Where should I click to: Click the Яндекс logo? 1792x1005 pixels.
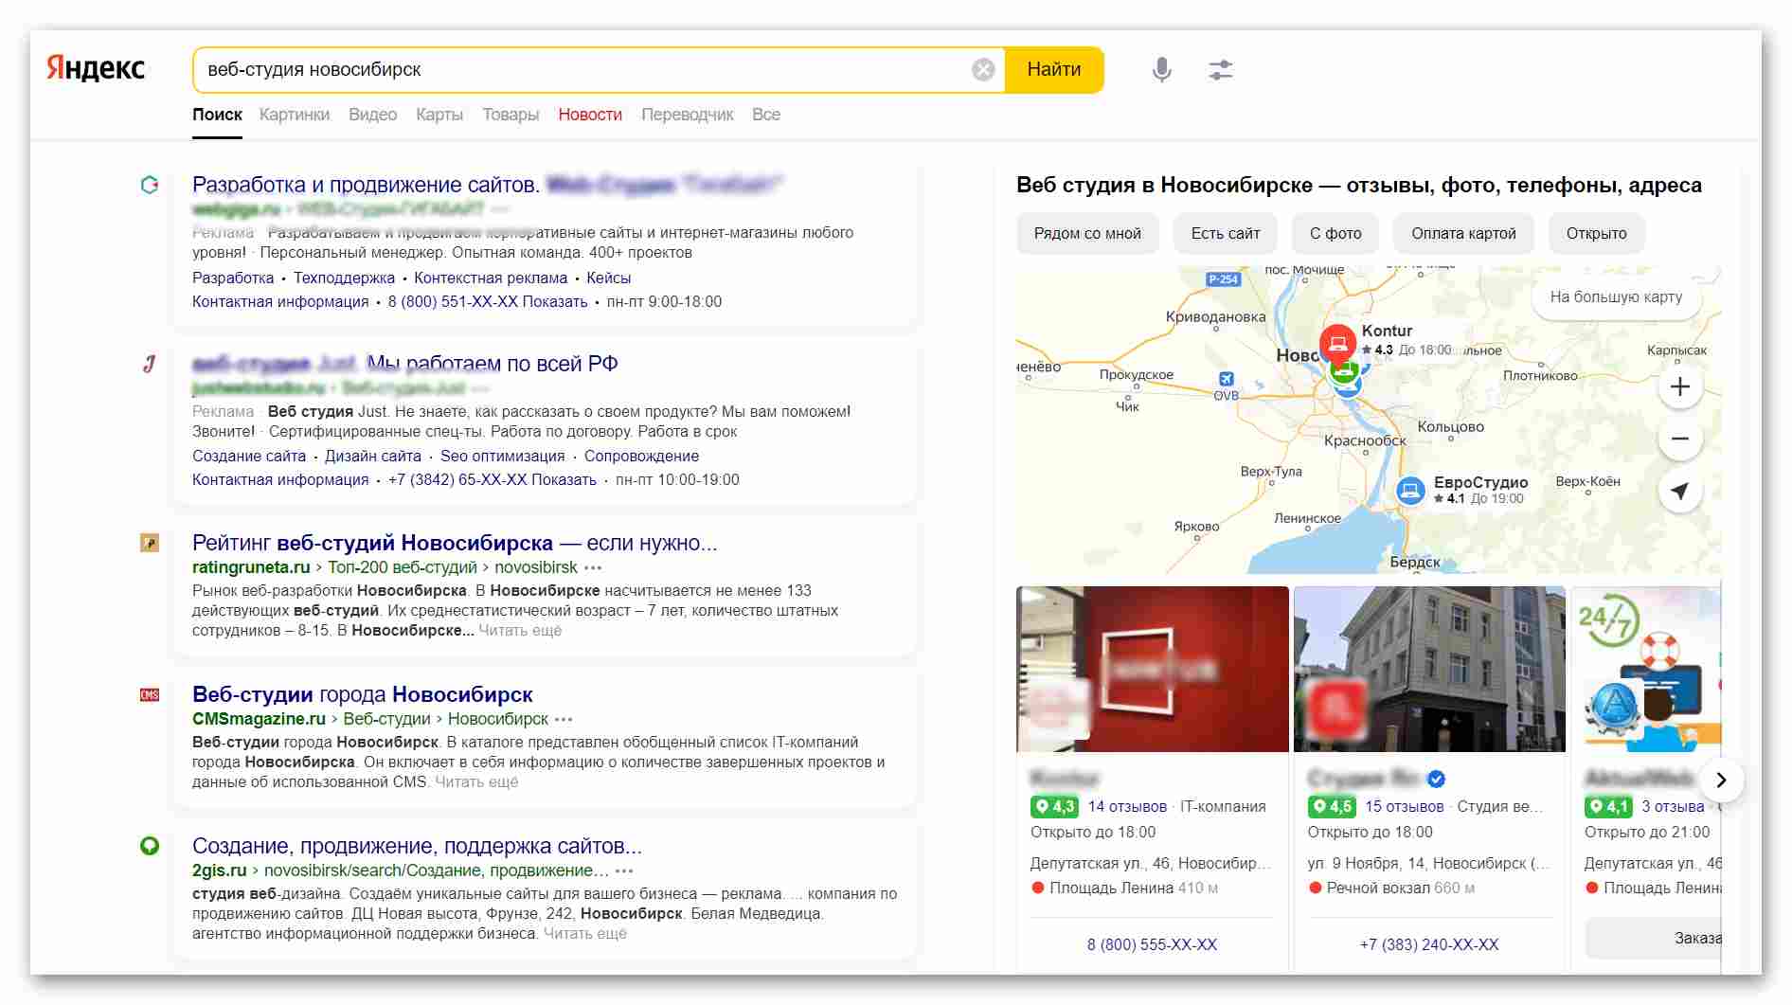(96, 68)
